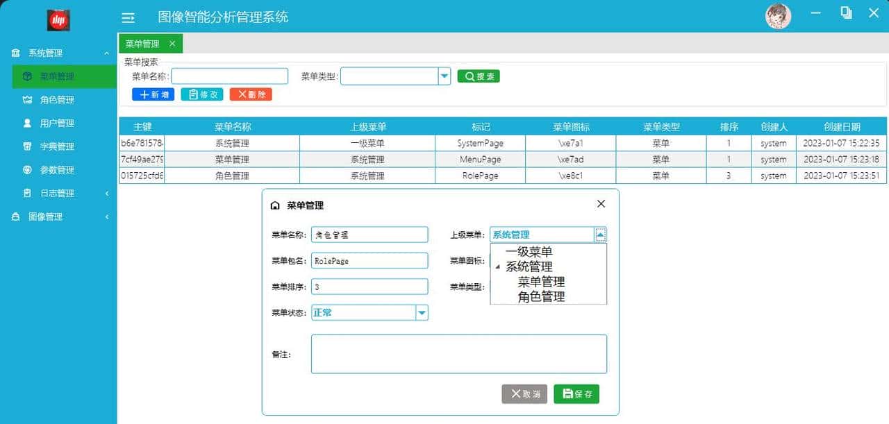Image resolution: width=889 pixels, height=424 pixels.
Task: Click the 保存 save button
Action: tap(576, 393)
